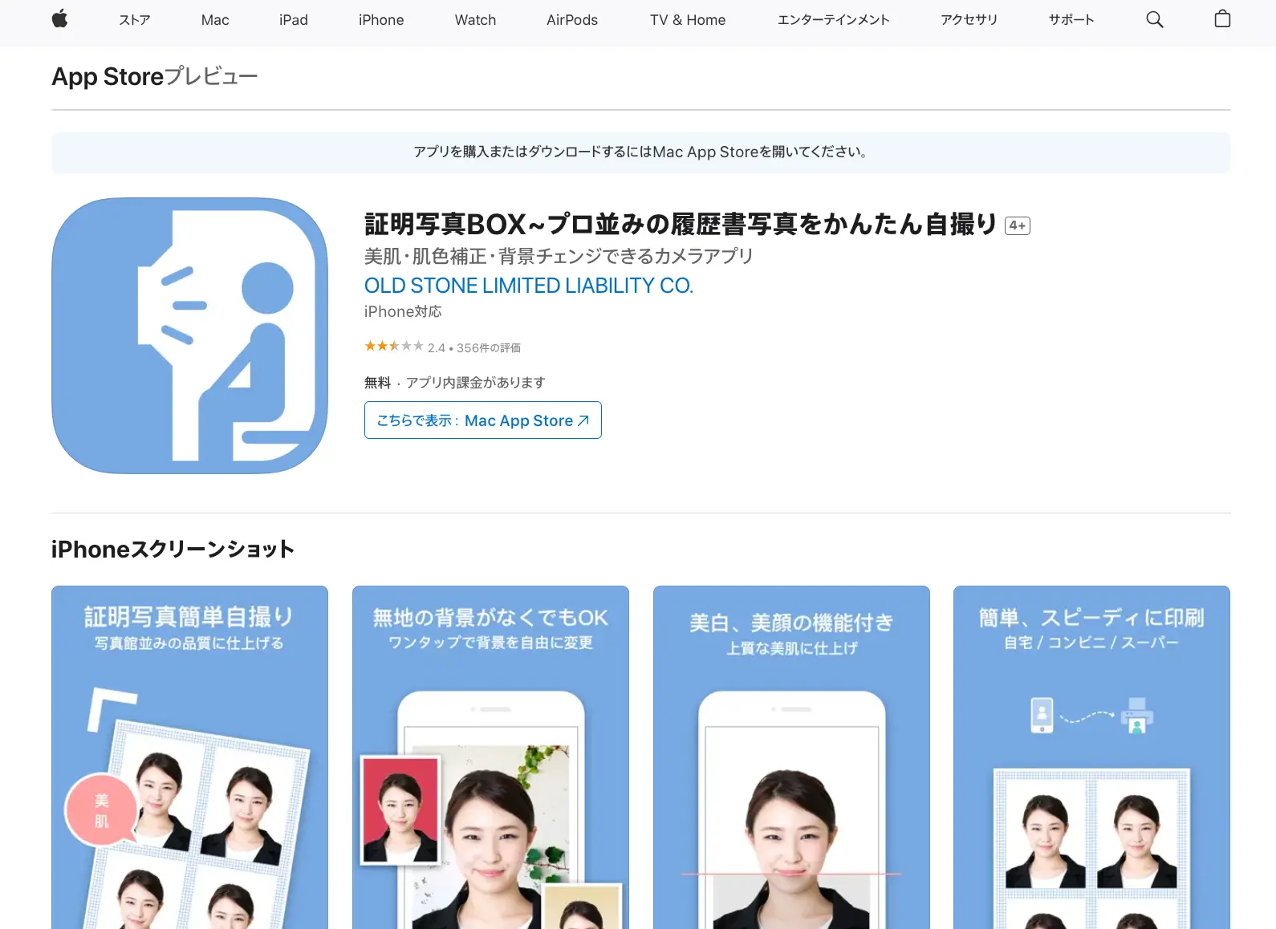Open the TV & Home menu item

tap(688, 20)
